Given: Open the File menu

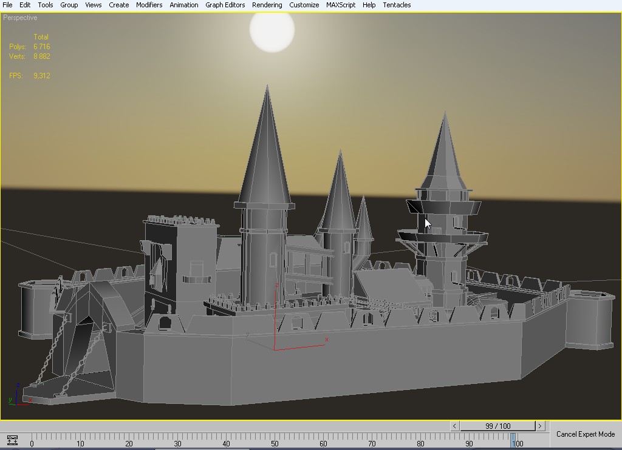Looking at the screenshot, I should point(8,5).
